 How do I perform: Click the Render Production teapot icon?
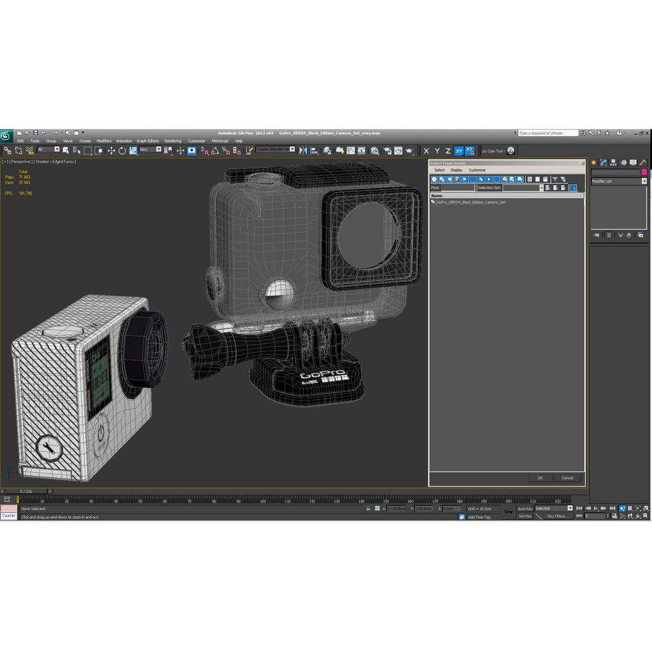pos(409,150)
